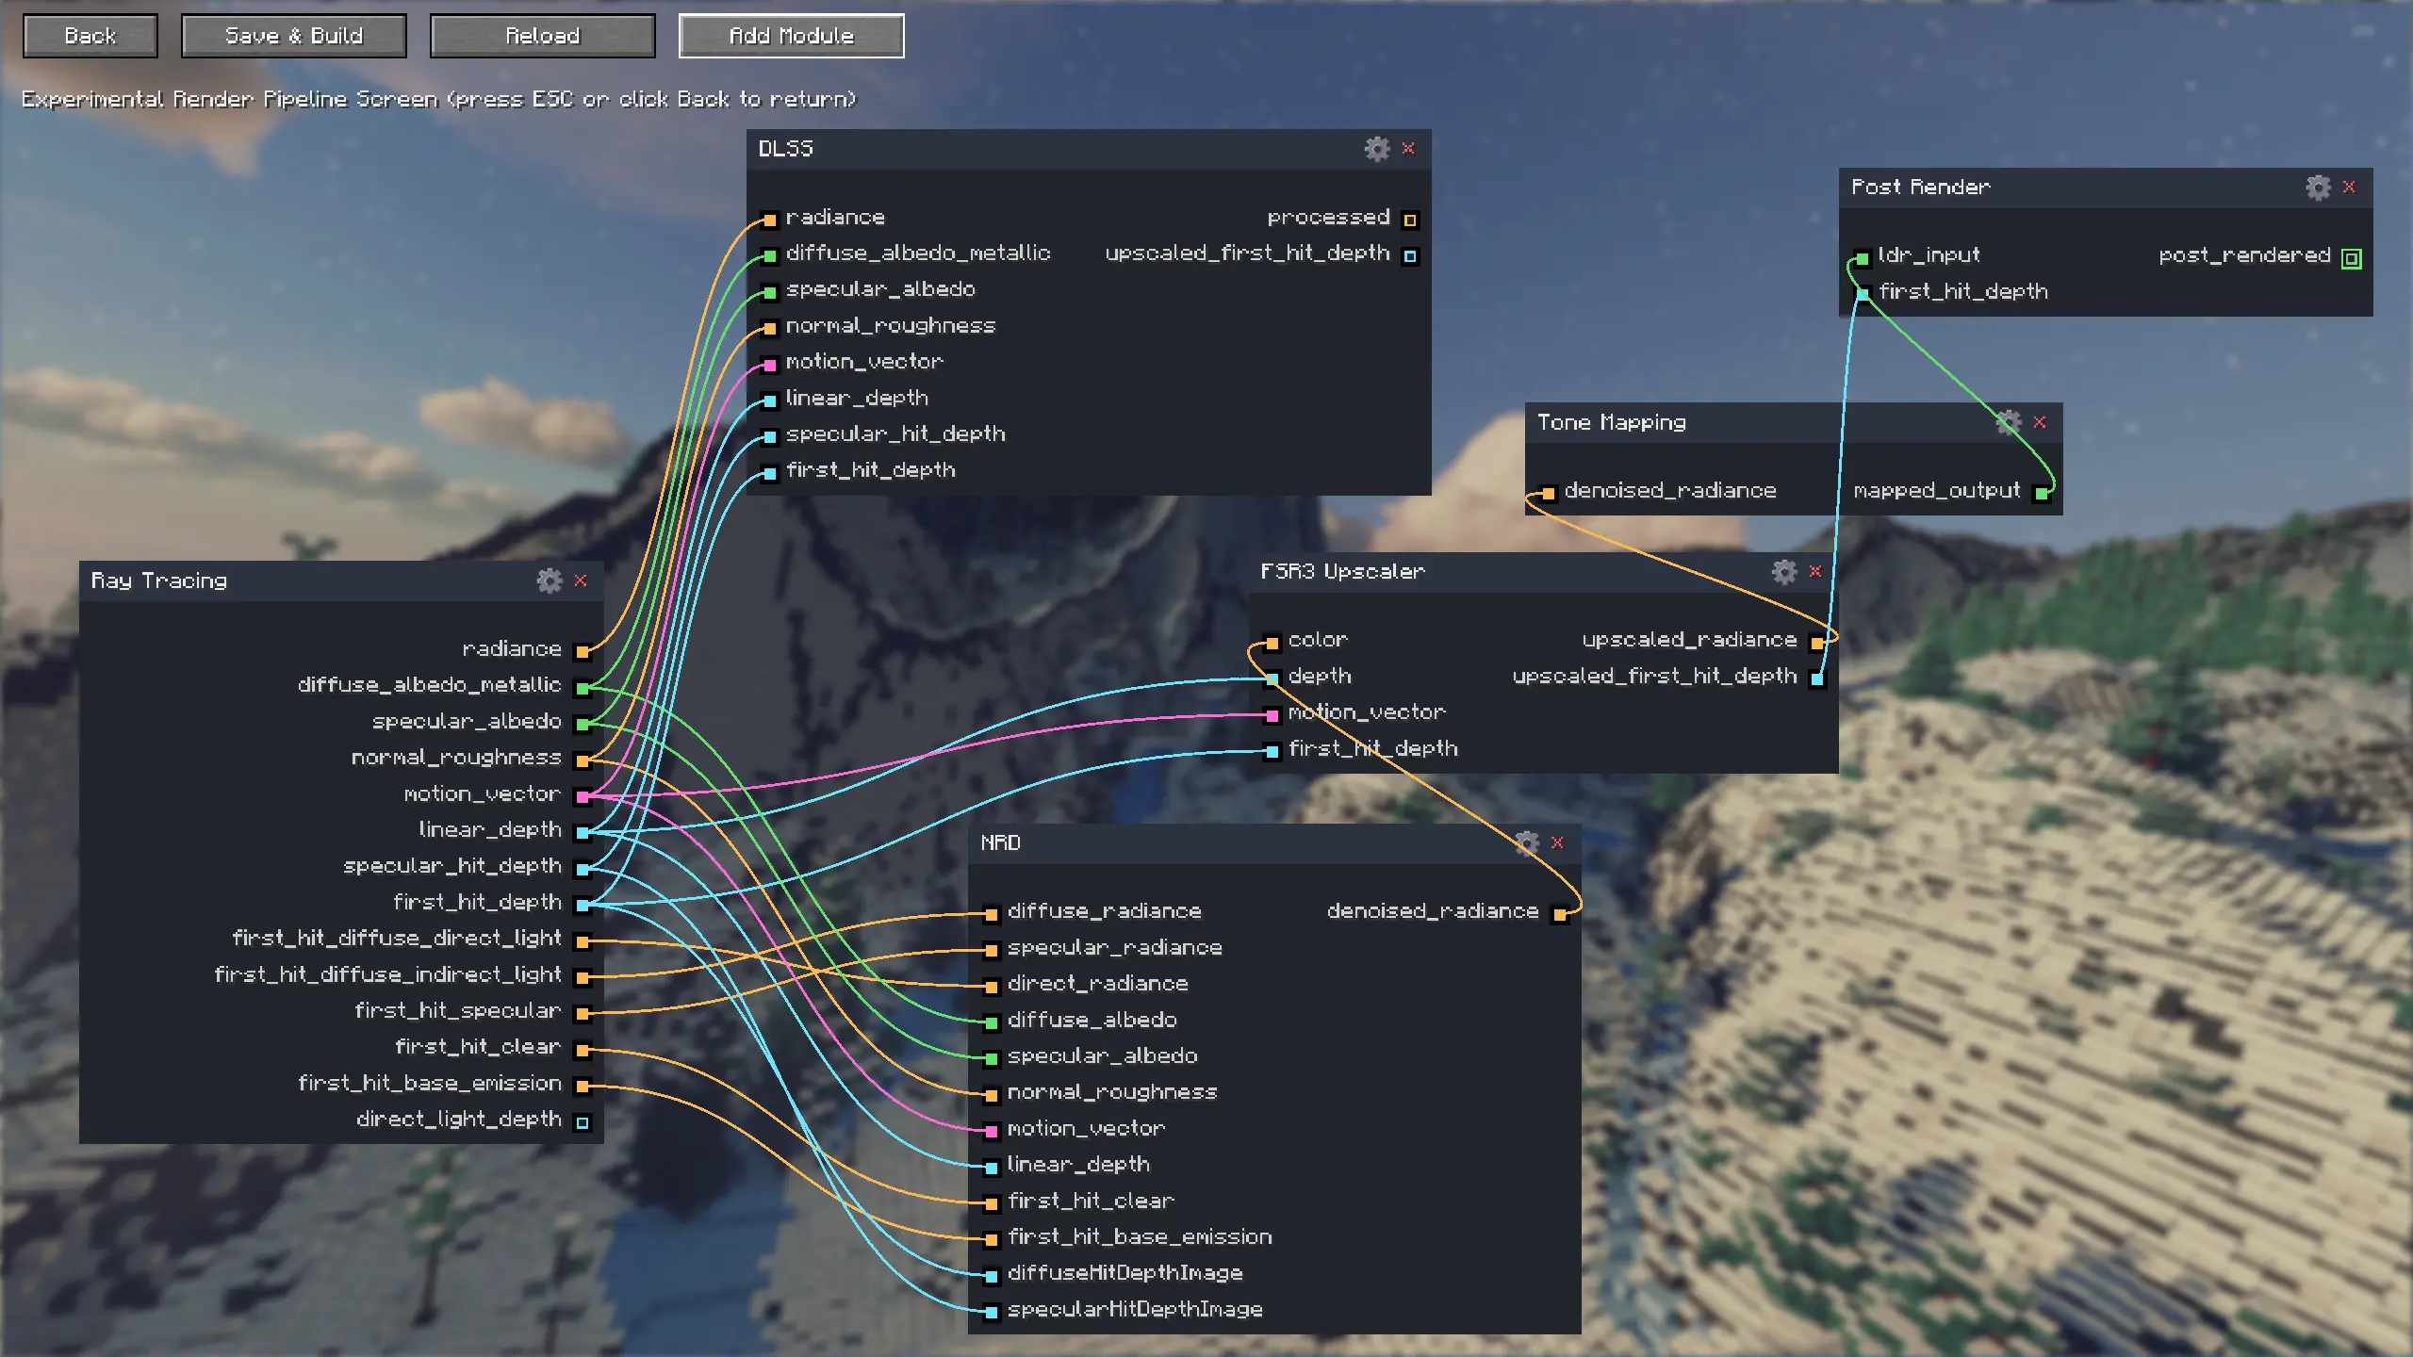Select DLSS normal_roughness input port
Screen dimensions: 2413x1357
coord(770,328)
